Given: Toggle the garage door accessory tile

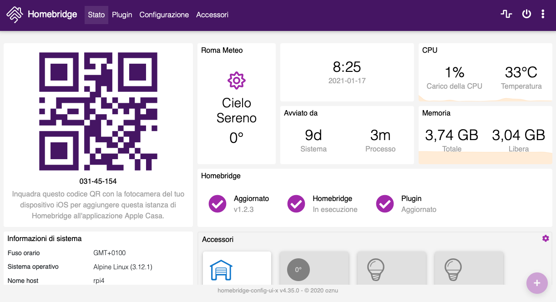Looking at the screenshot, I should click(x=237, y=268).
